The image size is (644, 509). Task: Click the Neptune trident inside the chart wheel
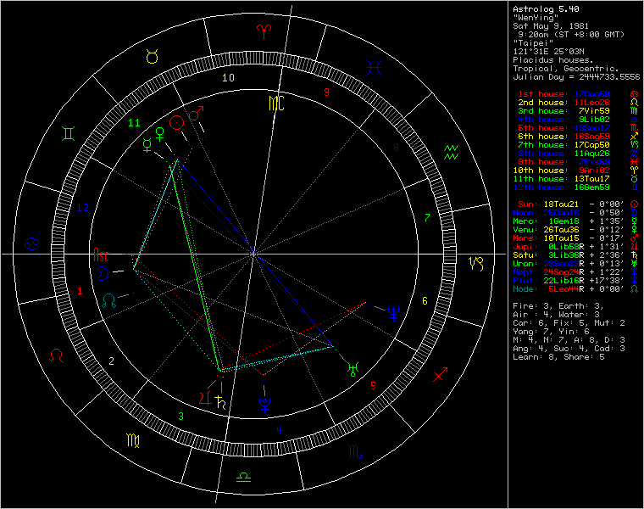(391, 312)
